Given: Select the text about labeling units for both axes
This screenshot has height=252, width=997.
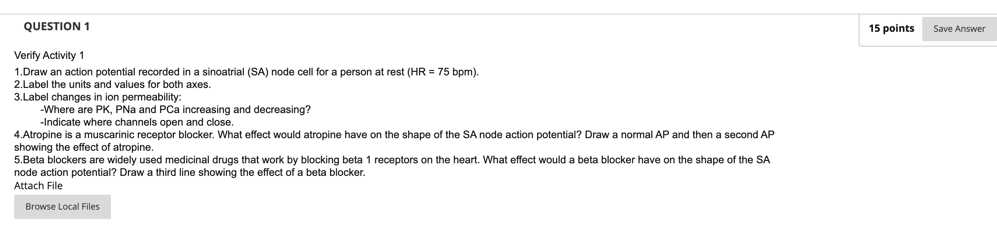Looking at the screenshot, I should coord(113,84).
